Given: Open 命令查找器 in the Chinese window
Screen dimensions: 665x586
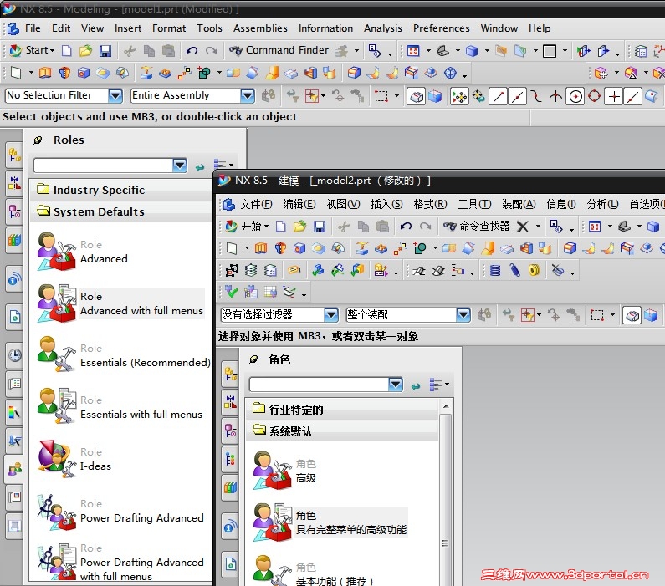Looking at the screenshot, I should point(476,227).
